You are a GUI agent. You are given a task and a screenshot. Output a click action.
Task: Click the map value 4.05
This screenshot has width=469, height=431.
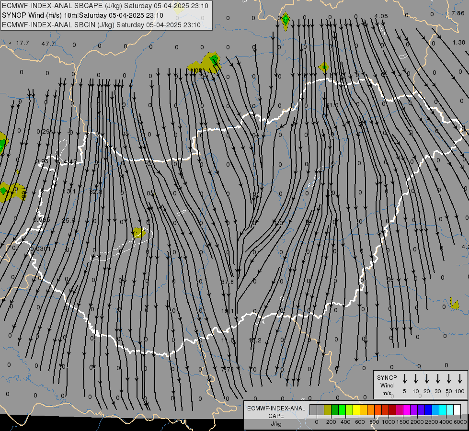pos(381,16)
